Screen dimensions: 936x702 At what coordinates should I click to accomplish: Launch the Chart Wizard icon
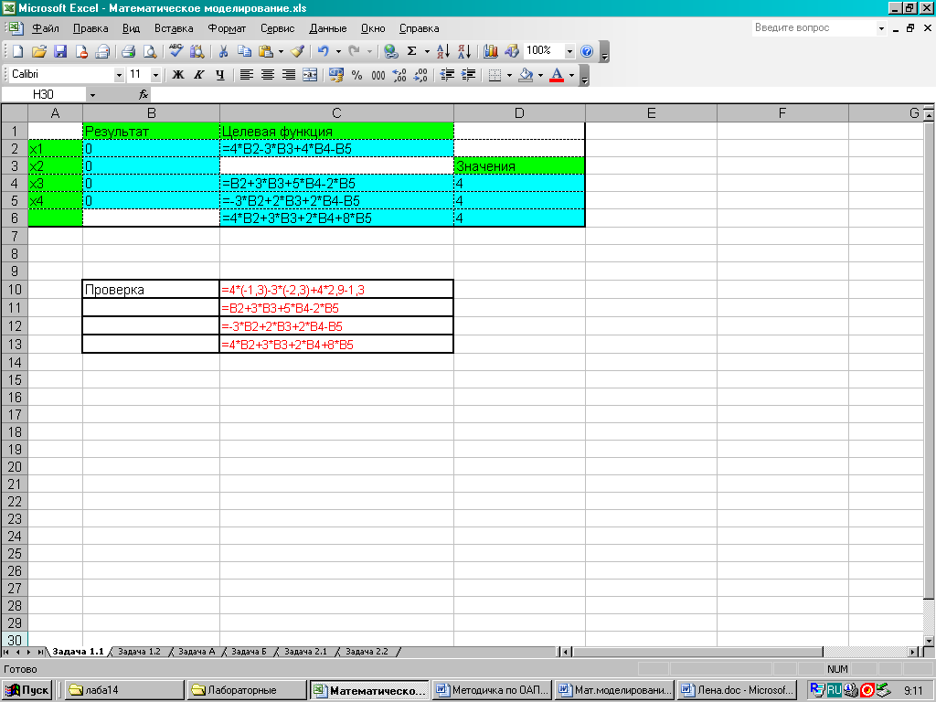pos(491,51)
